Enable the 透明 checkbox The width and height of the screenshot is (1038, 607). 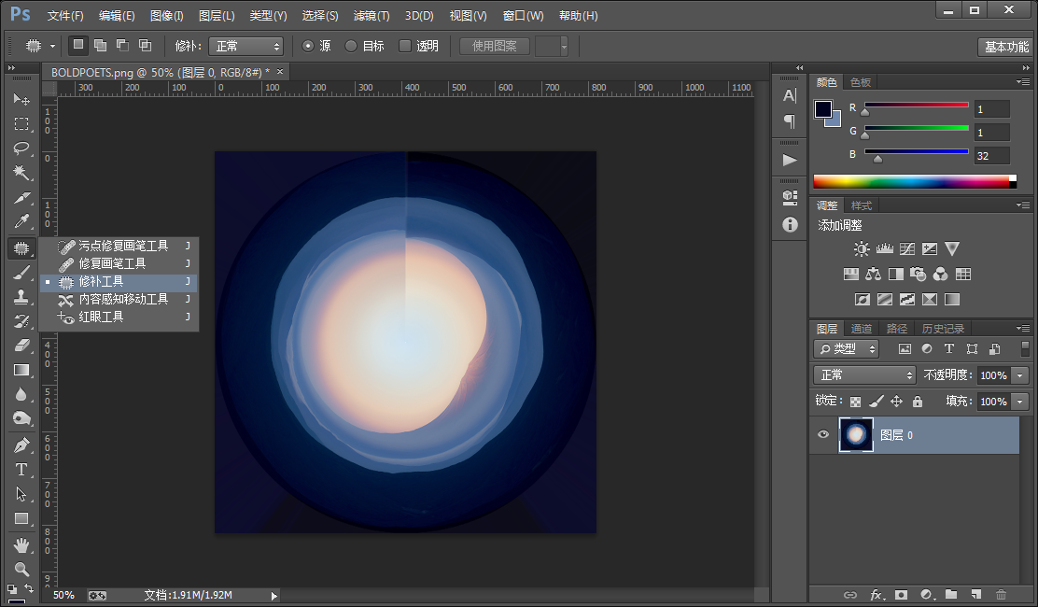405,46
